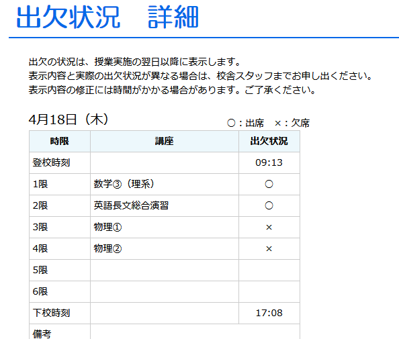Click the course 英語長文総合演習

[x=131, y=205]
